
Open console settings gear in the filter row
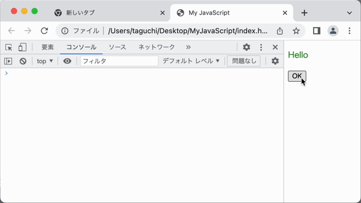click(275, 61)
